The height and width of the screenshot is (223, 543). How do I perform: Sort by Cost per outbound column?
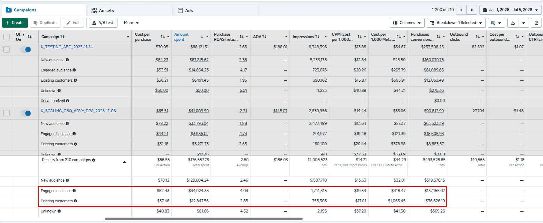tap(517, 37)
